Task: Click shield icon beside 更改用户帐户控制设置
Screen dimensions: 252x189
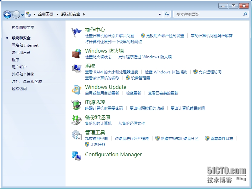Action: (143, 36)
